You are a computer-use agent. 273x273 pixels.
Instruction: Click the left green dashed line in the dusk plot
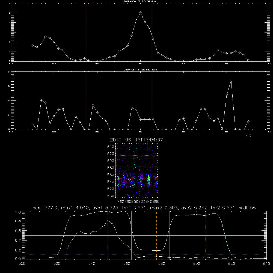87,101
